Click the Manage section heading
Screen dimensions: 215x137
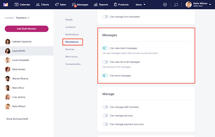pyautogui.click(x=108, y=94)
